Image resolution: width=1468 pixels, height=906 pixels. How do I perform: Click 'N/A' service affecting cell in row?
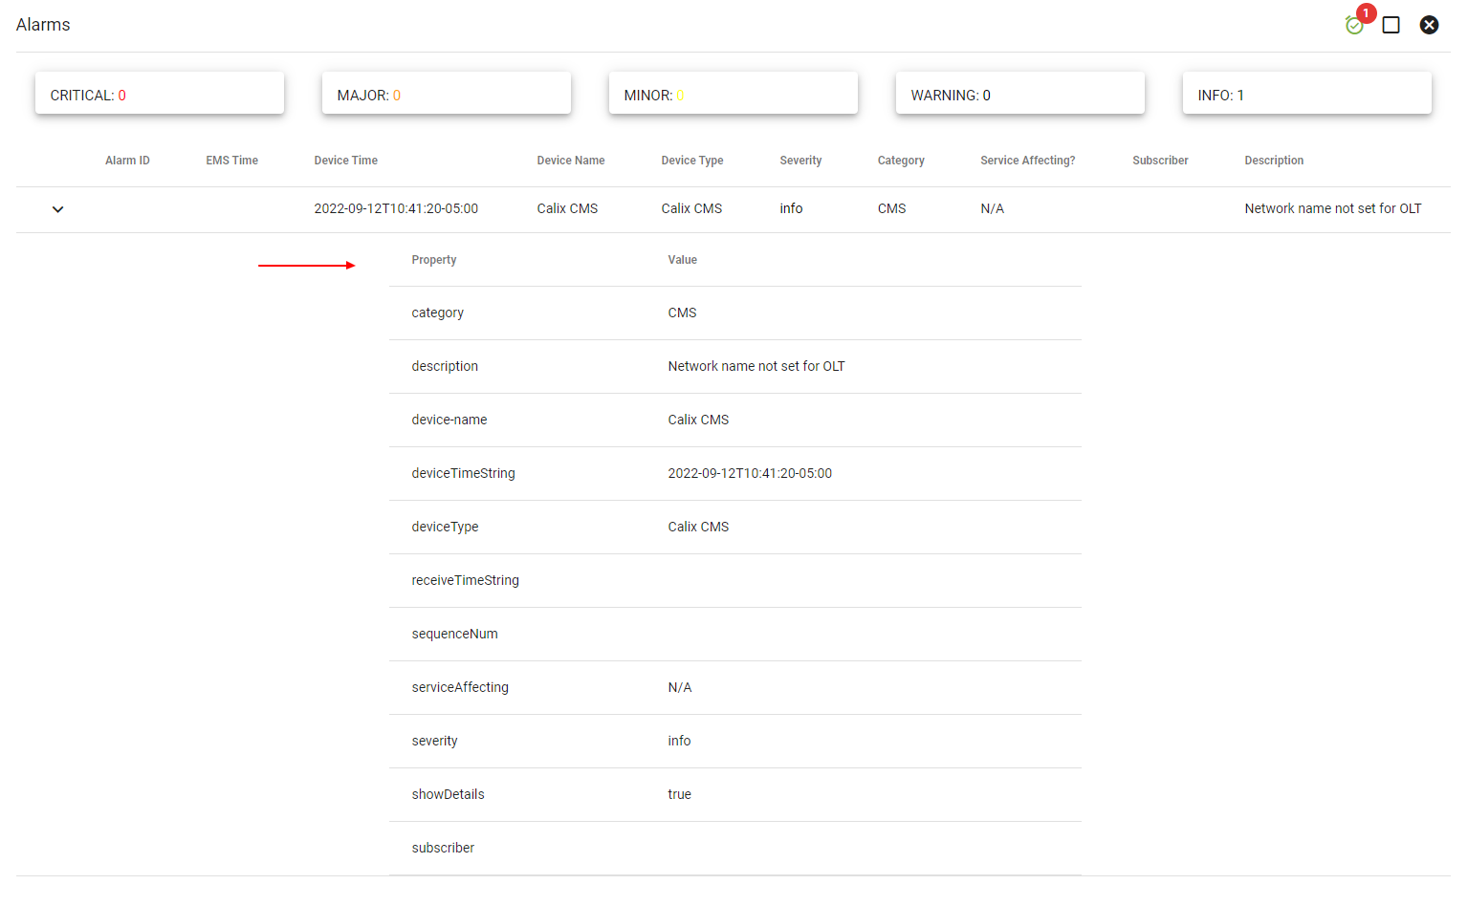993,208
